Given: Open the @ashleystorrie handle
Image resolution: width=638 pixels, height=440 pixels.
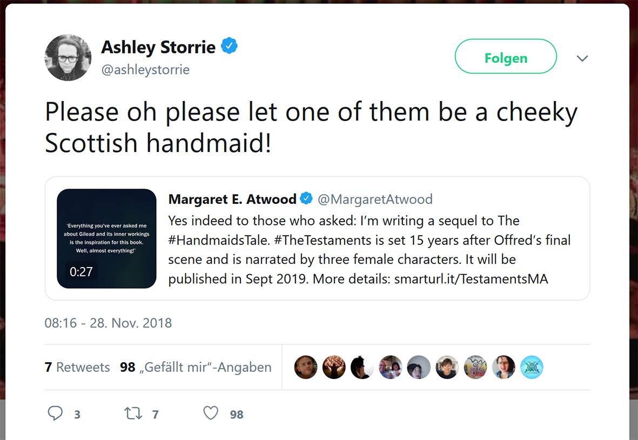Looking at the screenshot, I should click(x=145, y=70).
